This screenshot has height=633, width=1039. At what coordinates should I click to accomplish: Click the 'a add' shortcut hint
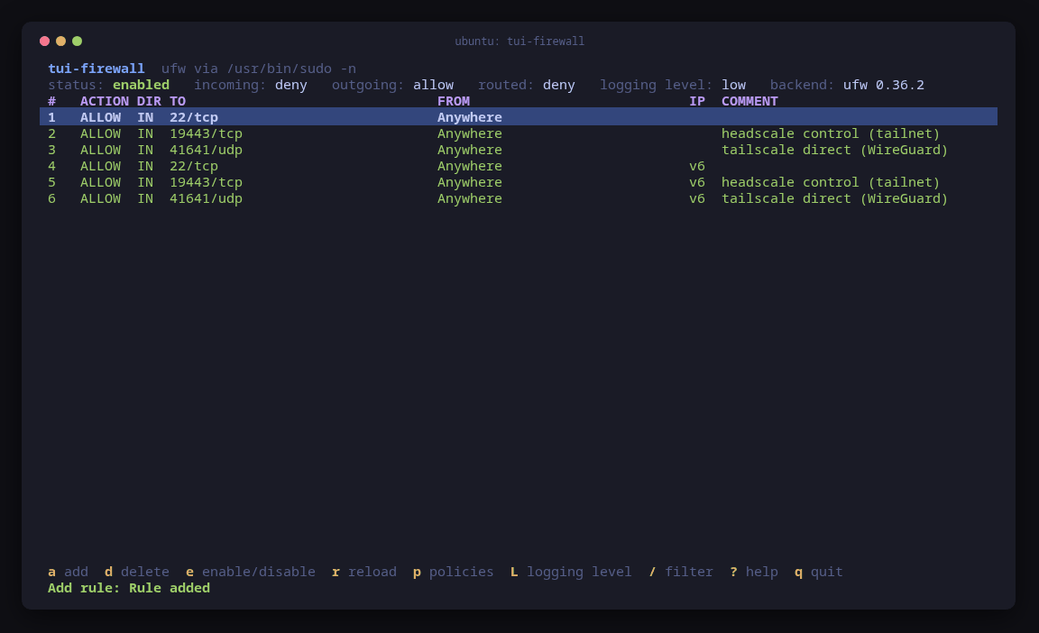pyautogui.click(x=68, y=572)
